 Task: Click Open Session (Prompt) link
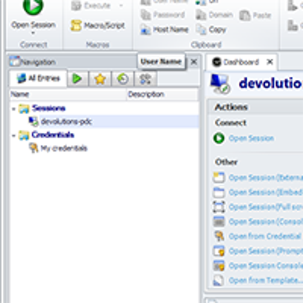point(266,251)
